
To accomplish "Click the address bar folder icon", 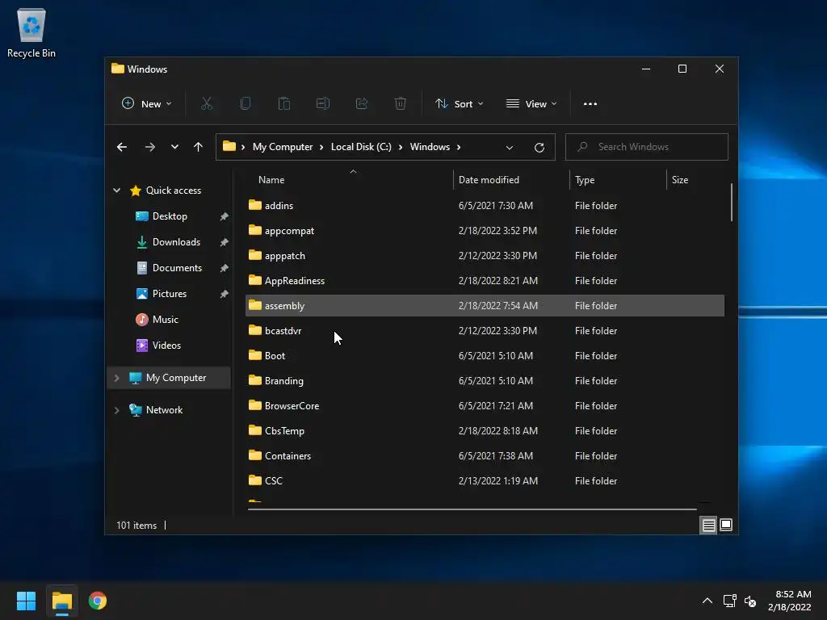I will [x=229, y=147].
